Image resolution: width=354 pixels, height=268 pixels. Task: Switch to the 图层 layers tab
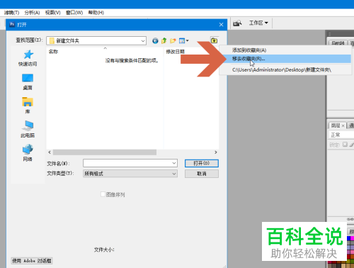(x=336, y=125)
